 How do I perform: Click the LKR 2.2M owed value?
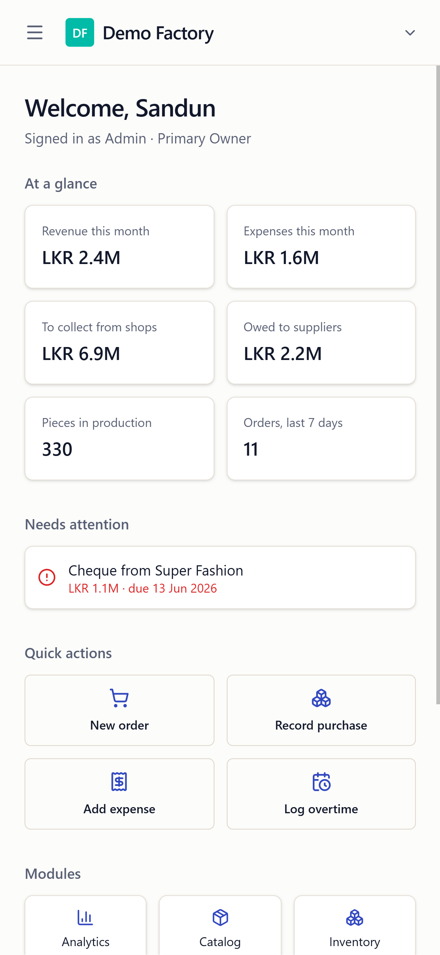tap(283, 354)
